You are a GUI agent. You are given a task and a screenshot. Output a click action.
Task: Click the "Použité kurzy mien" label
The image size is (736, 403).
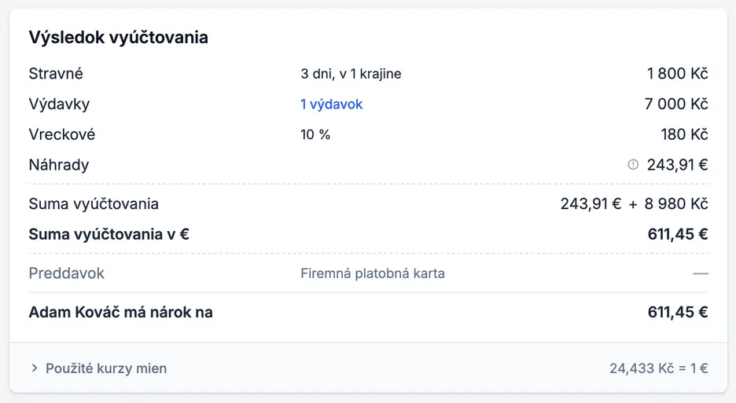pos(106,368)
